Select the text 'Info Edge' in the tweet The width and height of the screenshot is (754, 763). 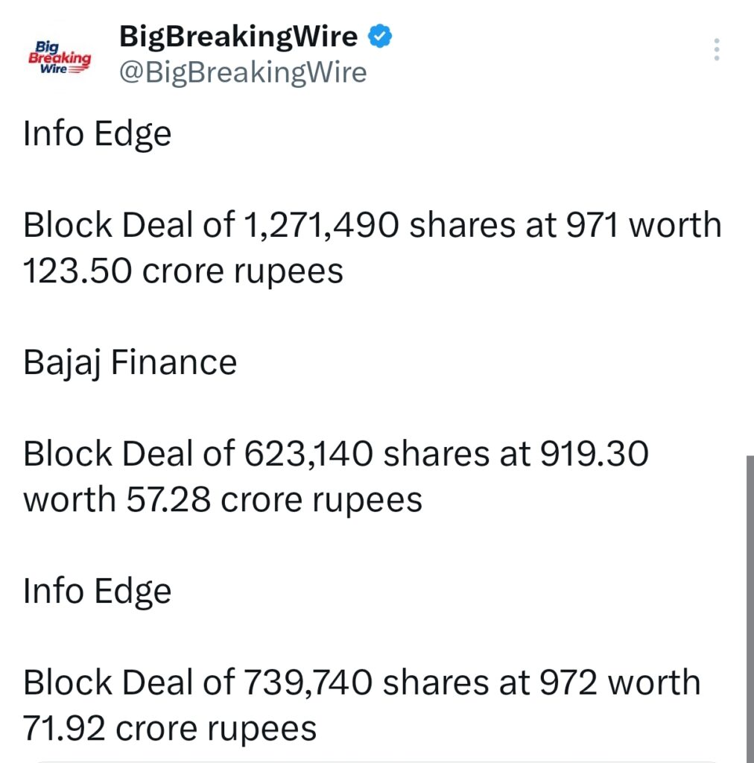tap(97, 134)
